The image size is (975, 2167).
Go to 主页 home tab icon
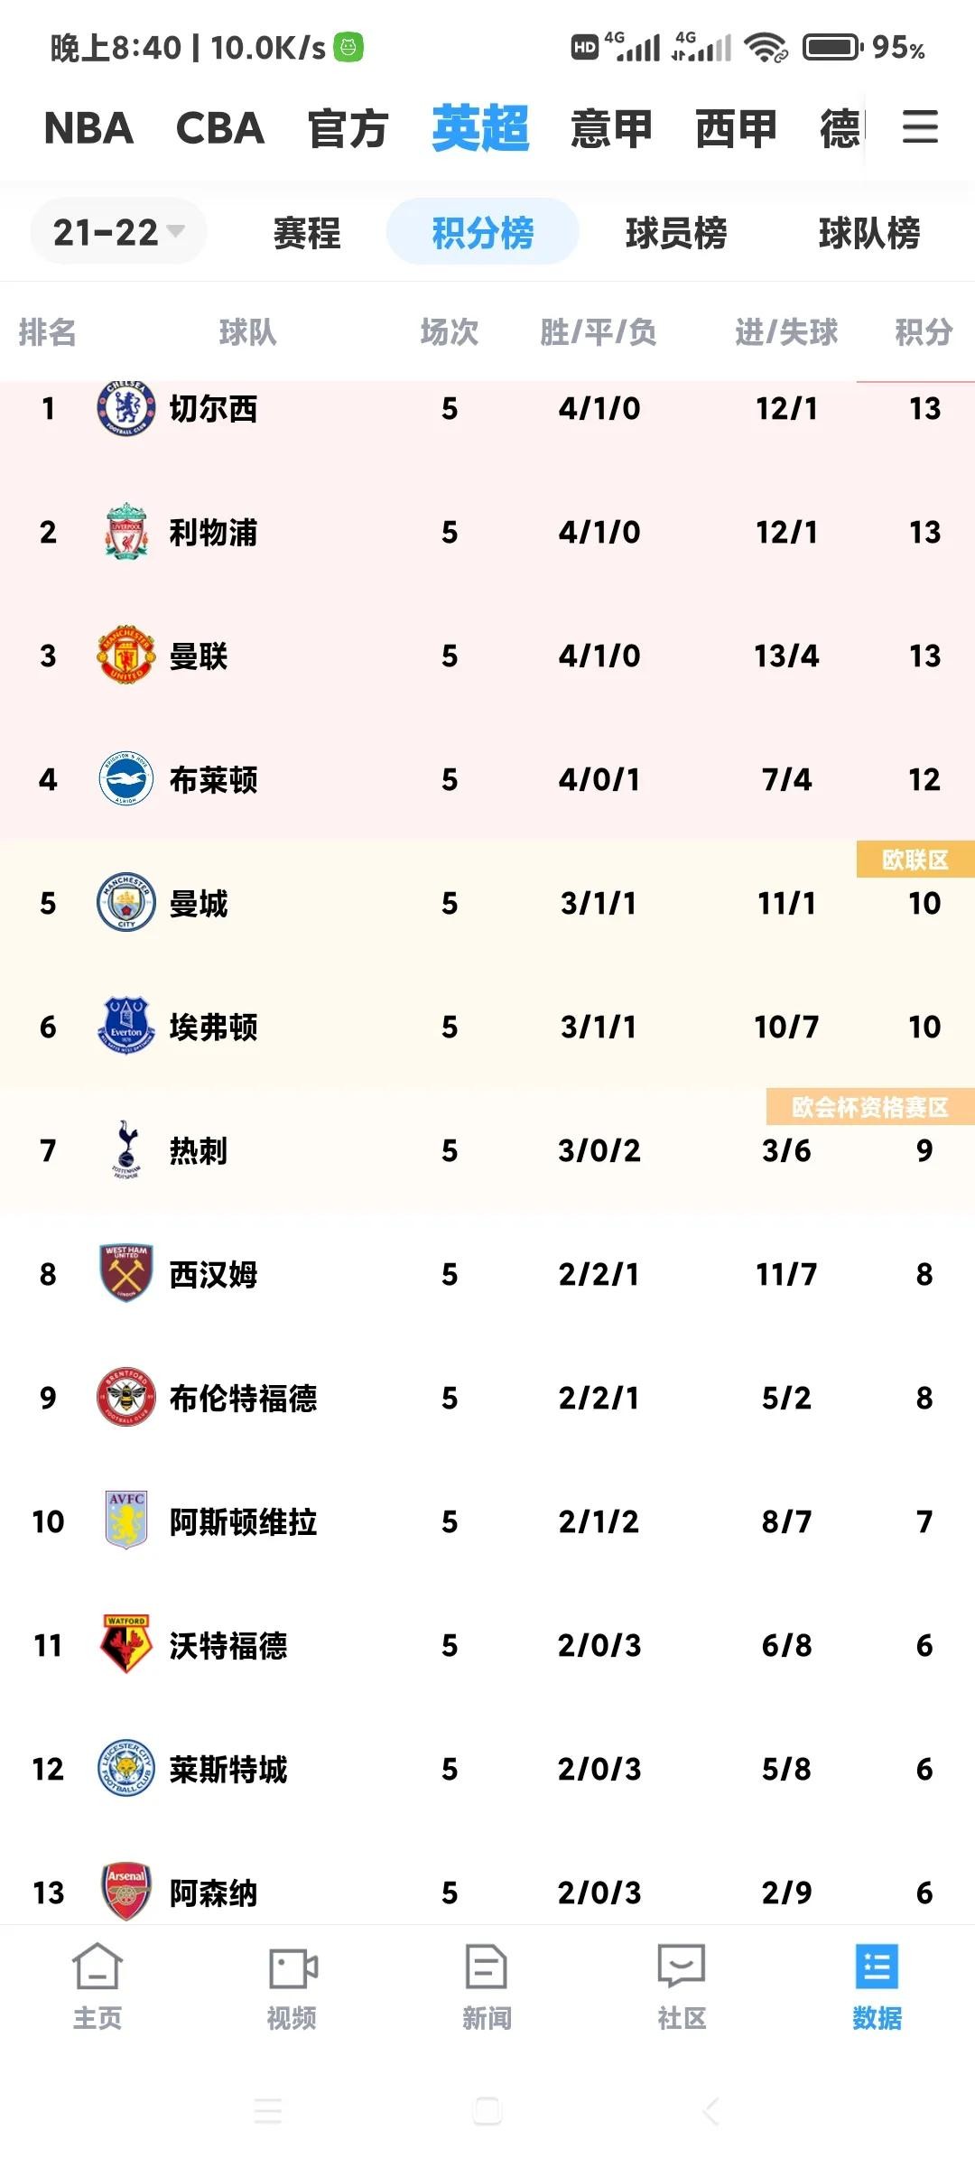coord(97,1967)
